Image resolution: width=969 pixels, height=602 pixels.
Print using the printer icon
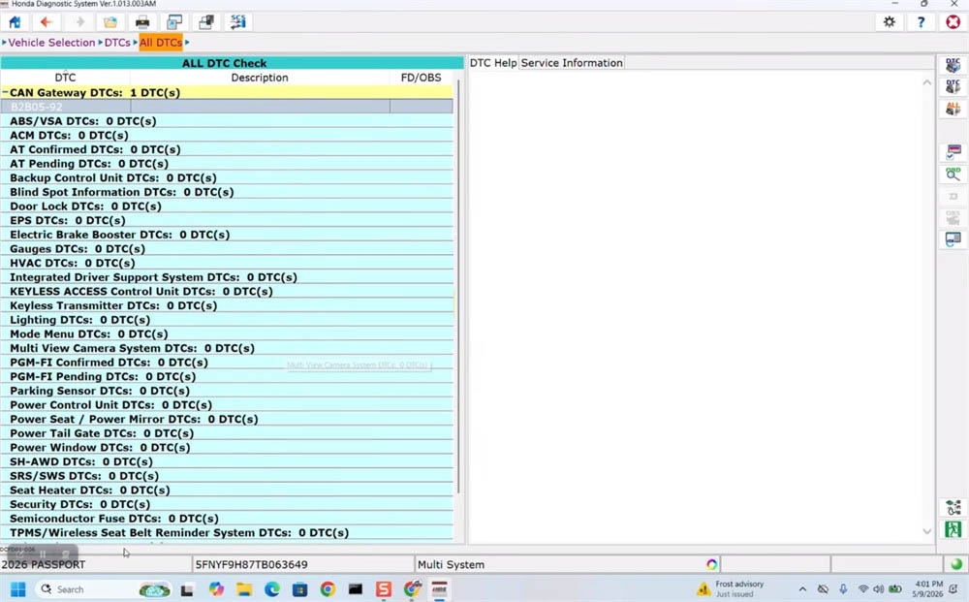tap(142, 22)
